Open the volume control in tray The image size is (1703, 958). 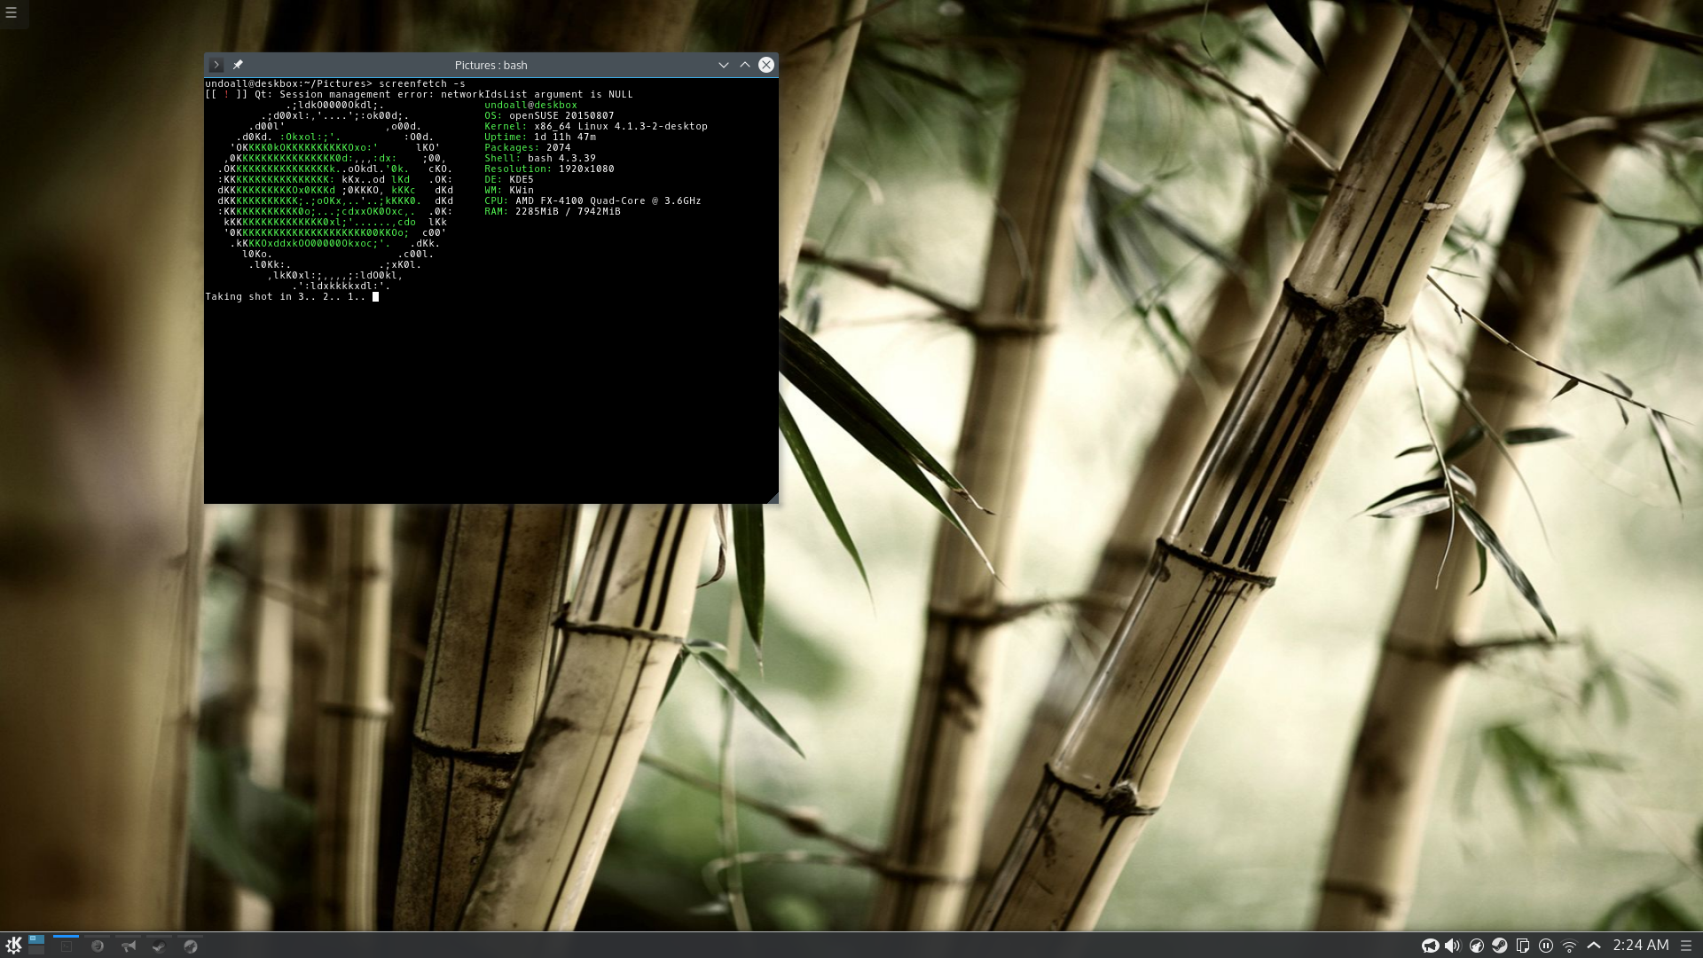click(1452, 946)
